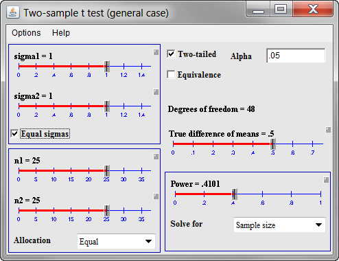Enable the Equivalence checkbox
The height and width of the screenshot is (261, 339).
171,75
